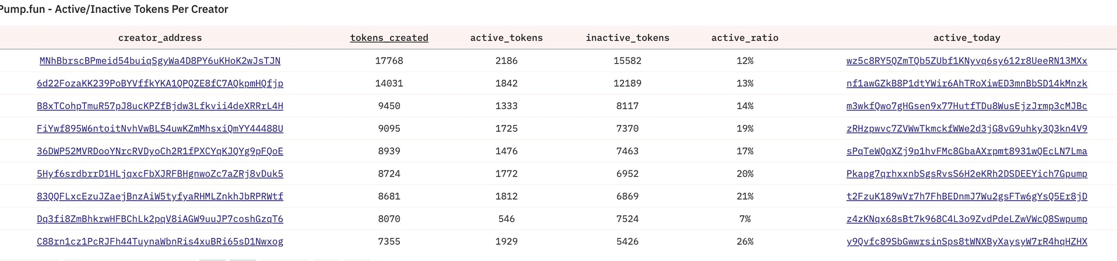Sort table by active_tokens header

506,38
